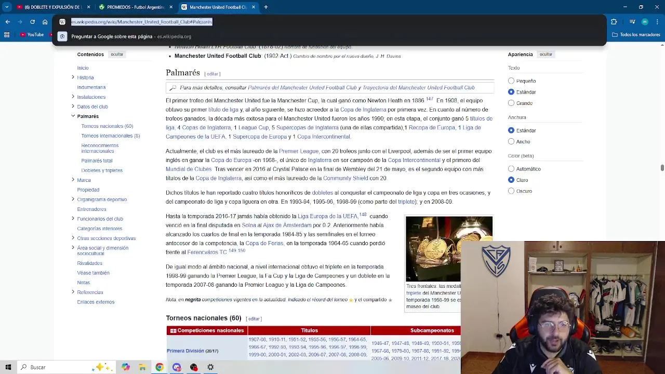Choose Preguntar a Google sobre esta página suggestion
The height and width of the screenshot is (374, 665).
pos(329,36)
